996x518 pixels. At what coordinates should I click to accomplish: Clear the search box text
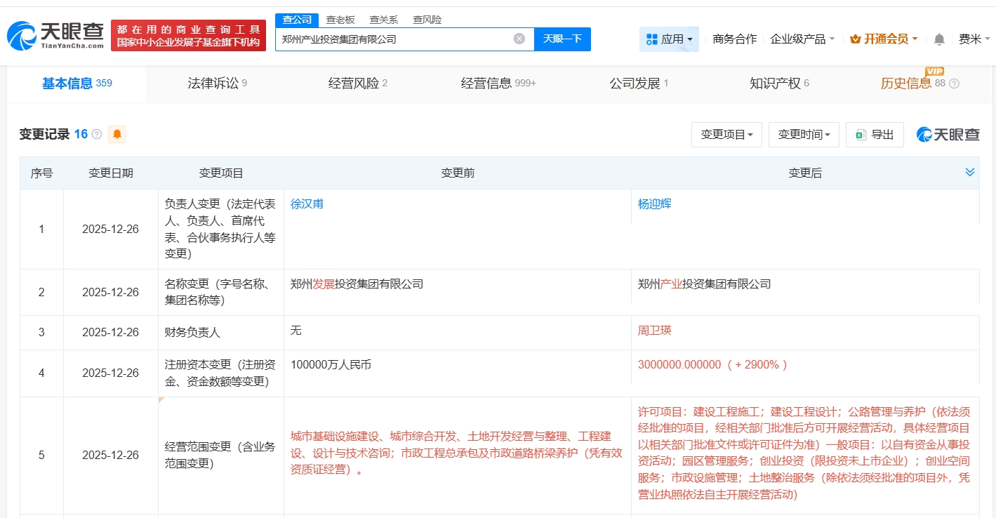point(519,39)
